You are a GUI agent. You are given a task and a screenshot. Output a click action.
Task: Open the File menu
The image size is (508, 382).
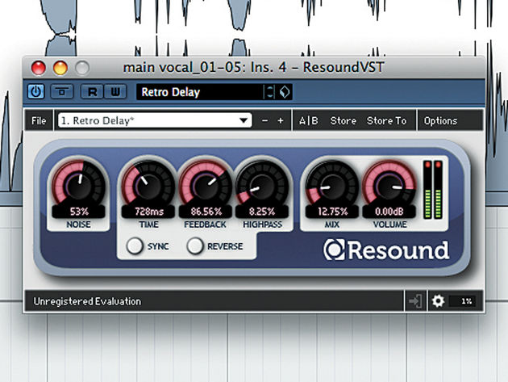coord(39,120)
